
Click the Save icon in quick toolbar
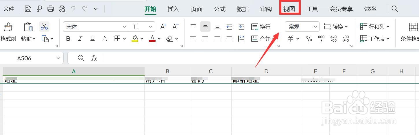coord(28,9)
